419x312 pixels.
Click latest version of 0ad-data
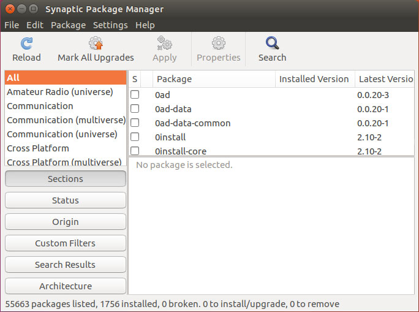pyautogui.click(x=373, y=109)
